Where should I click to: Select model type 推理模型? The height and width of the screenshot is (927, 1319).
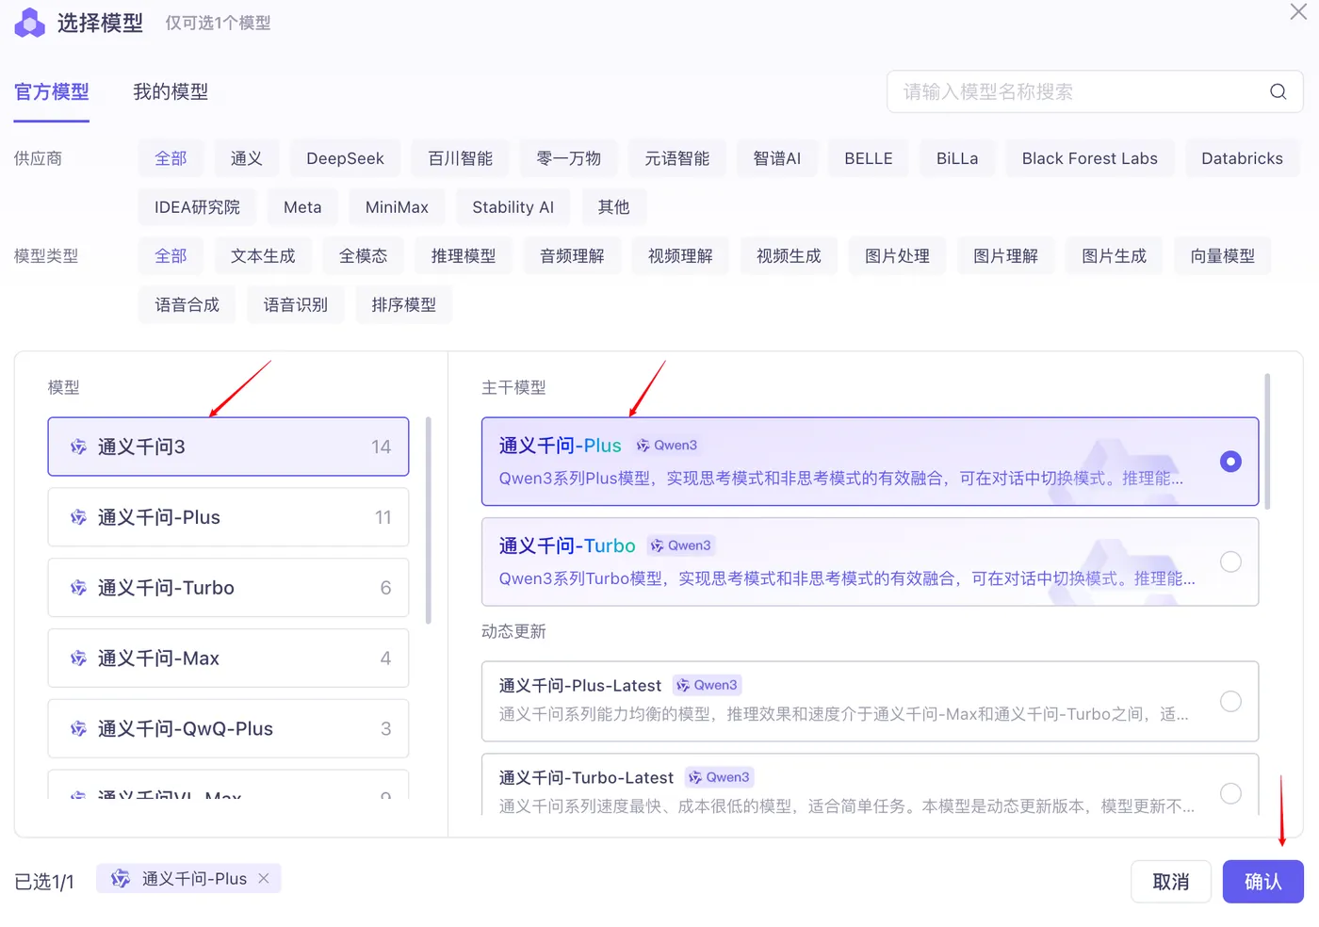click(x=464, y=256)
